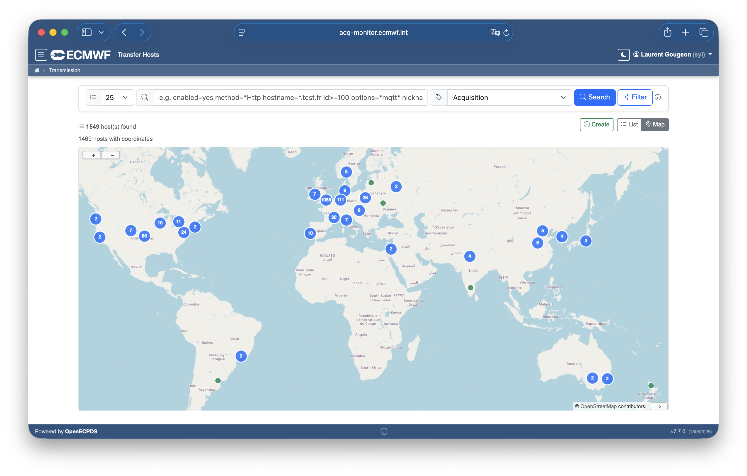747x476 pixels.
Task: Open page reader icon in address bar
Action: pos(242,32)
